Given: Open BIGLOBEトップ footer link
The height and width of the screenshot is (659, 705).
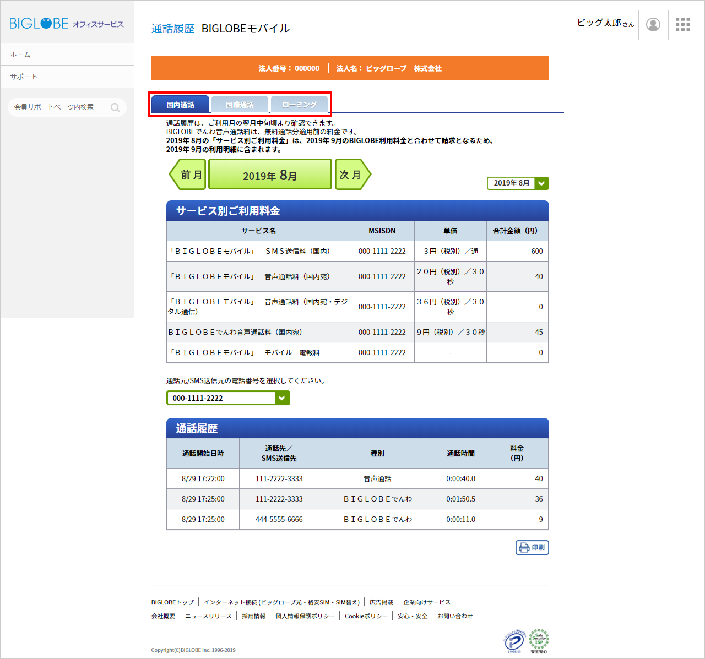Looking at the screenshot, I should [x=172, y=602].
